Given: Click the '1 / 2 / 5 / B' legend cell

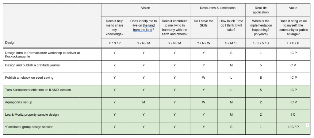Looking at the screenshot, I should pyautogui.click(x=261, y=43).
